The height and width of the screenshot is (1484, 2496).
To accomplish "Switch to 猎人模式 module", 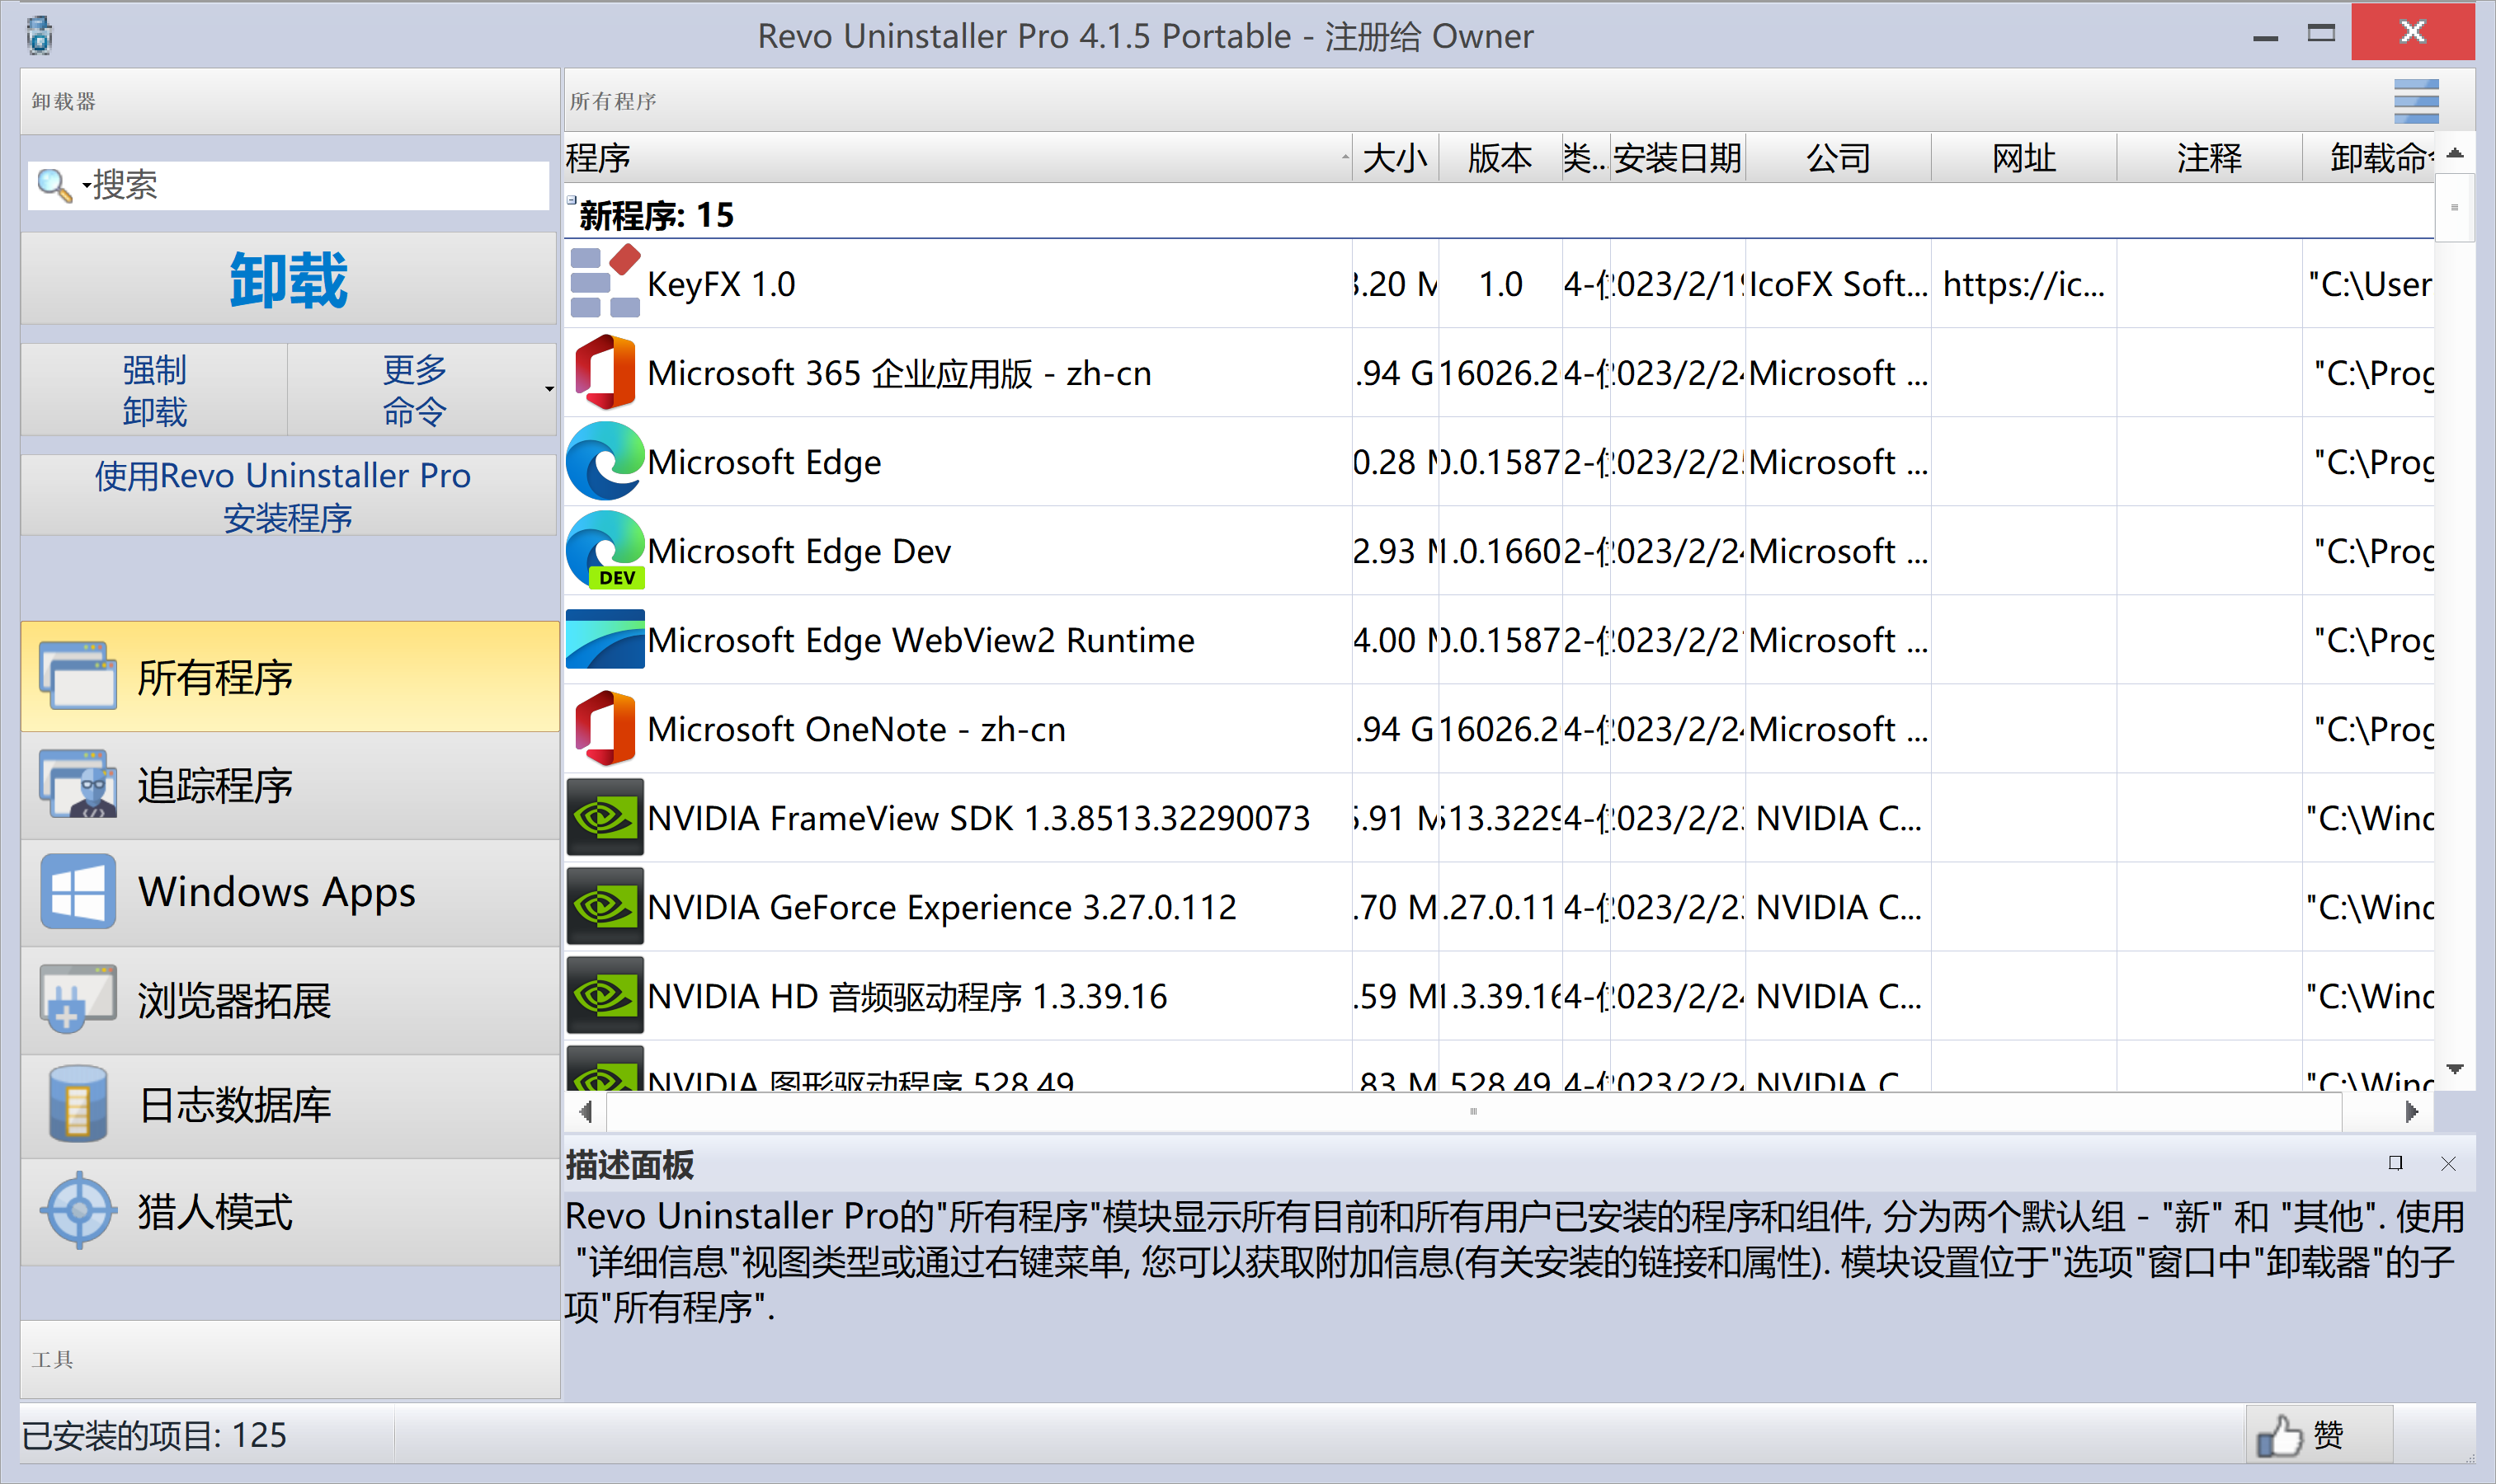I will click(x=290, y=1212).
